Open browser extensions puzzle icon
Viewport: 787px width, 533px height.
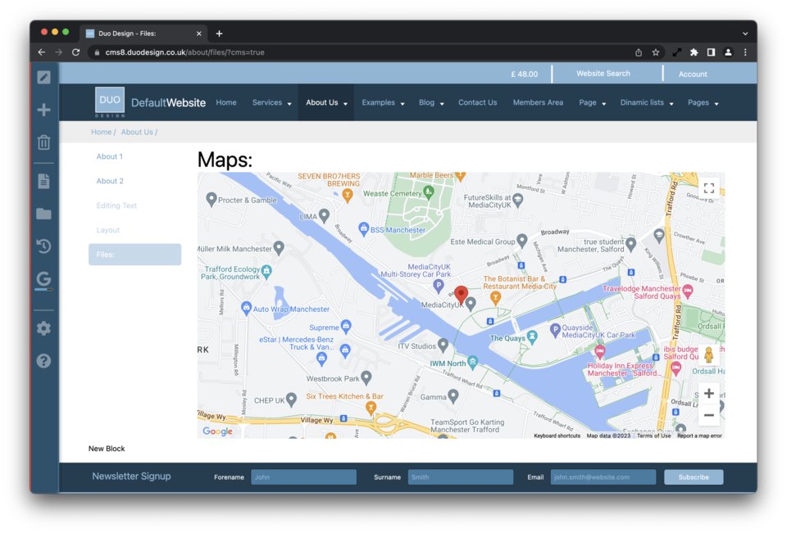[694, 52]
